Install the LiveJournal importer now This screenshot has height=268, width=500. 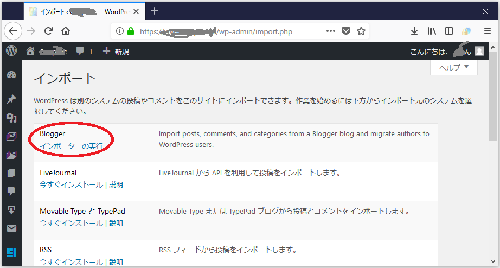tap(71, 184)
